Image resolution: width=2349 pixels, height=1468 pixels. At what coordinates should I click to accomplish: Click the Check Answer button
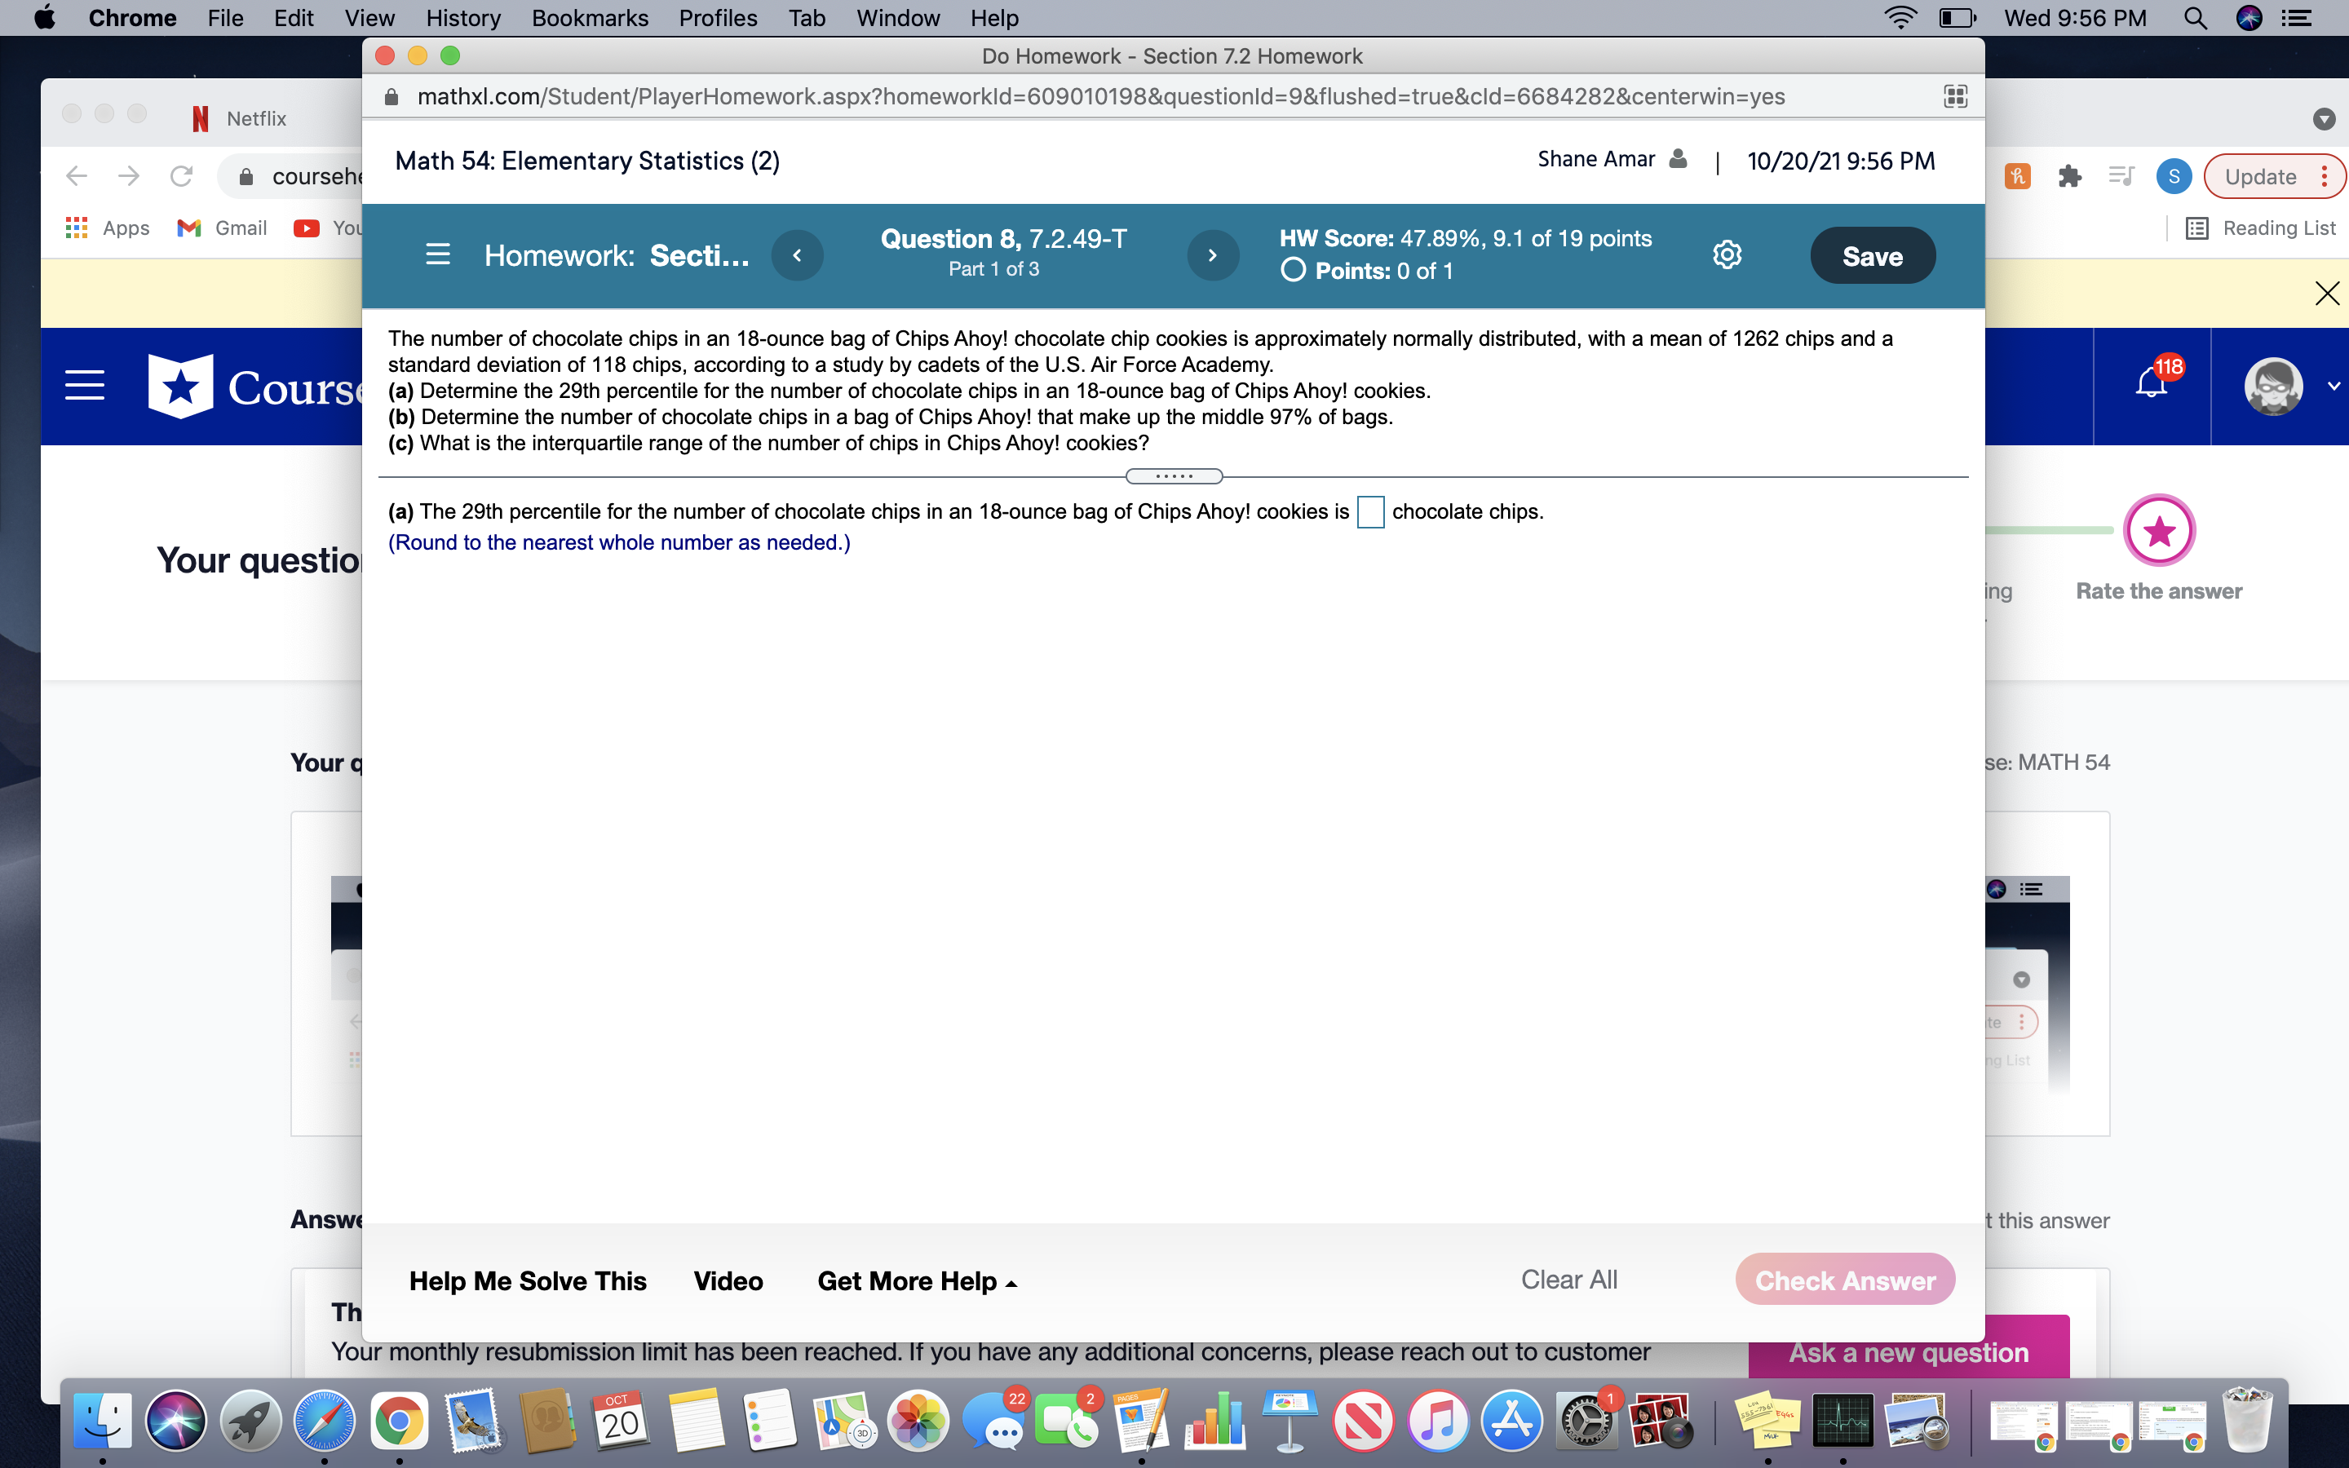pos(1844,1280)
